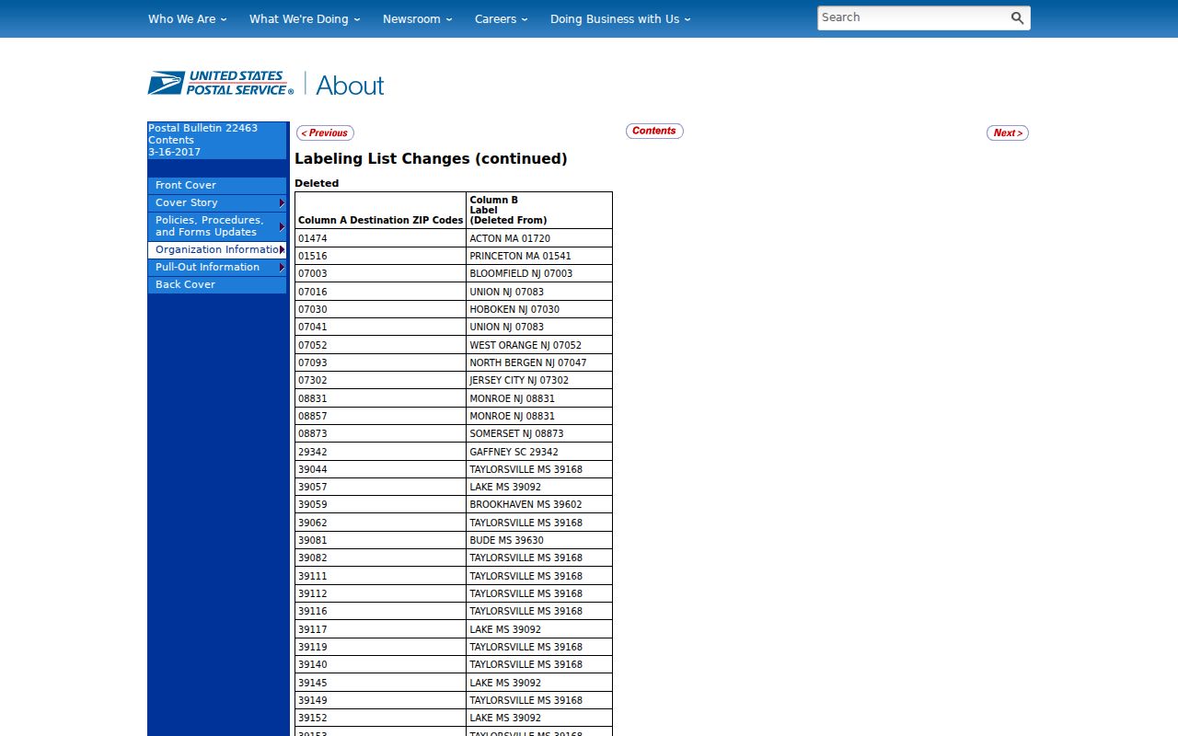Click BLOOMFIELD NJ 07003 cell
The width and height of the screenshot is (1178, 736).
539,273
